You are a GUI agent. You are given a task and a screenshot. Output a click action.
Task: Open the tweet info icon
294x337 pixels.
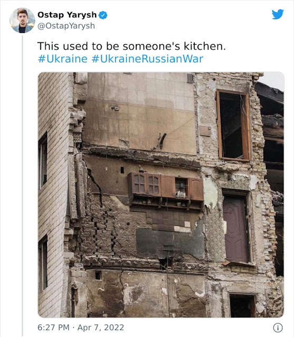[278, 328]
